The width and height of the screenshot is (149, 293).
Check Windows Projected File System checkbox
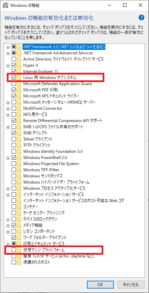click(14, 164)
